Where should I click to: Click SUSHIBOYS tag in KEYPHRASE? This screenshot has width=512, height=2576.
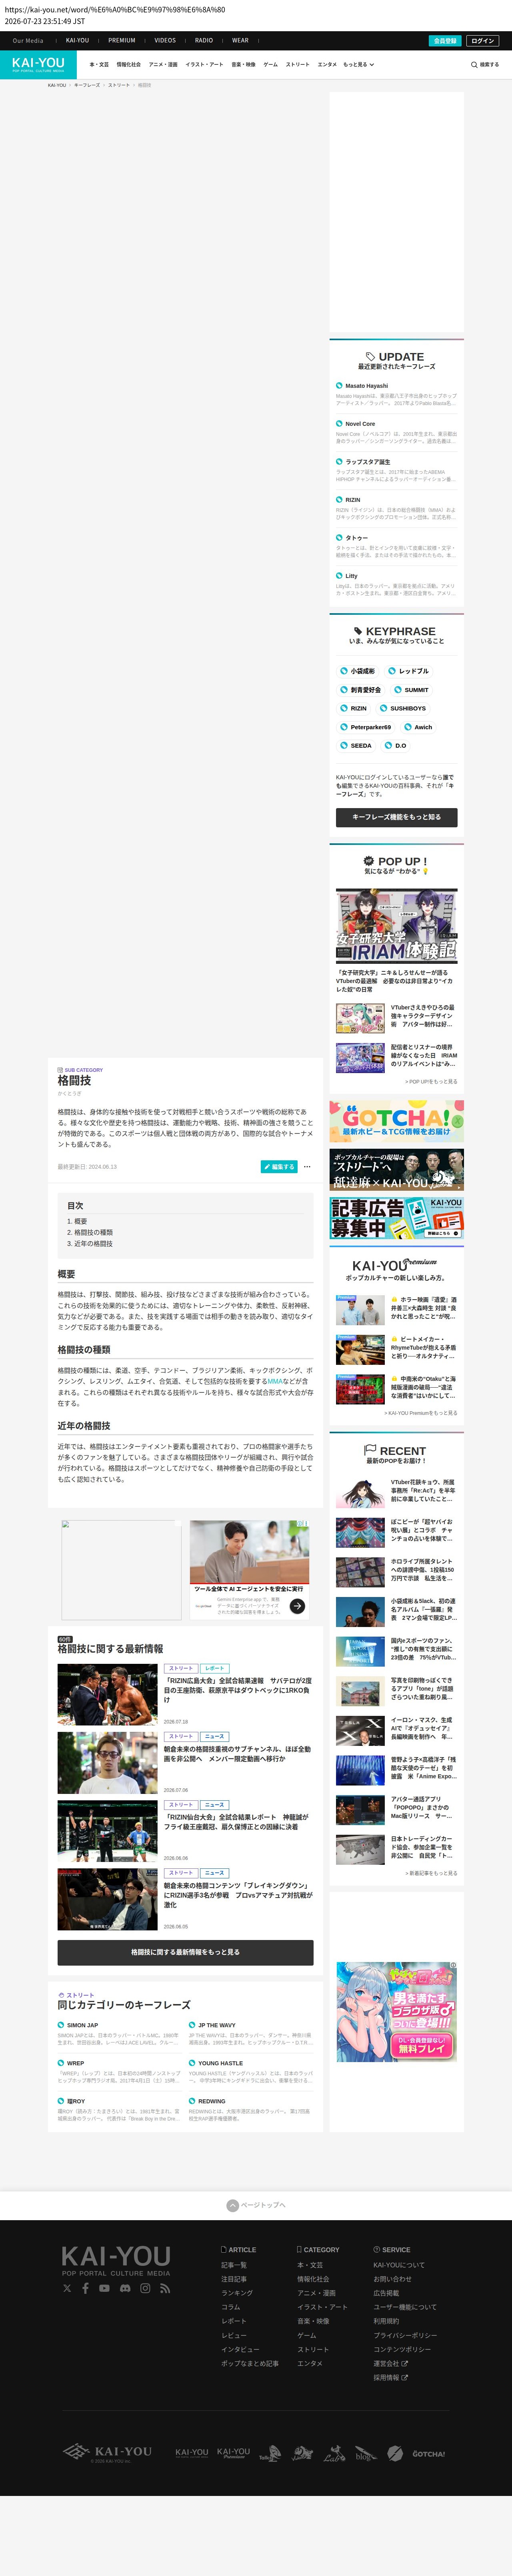(x=403, y=708)
